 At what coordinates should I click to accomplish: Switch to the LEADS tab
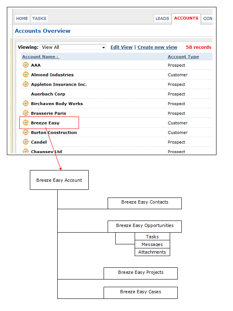(162, 19)
